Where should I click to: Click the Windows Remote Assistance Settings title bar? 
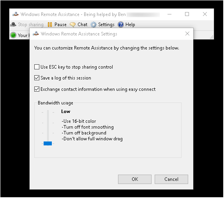111,34
